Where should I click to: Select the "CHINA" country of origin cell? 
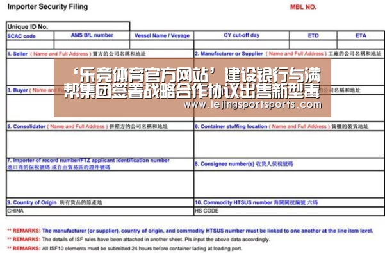point(100,211)
